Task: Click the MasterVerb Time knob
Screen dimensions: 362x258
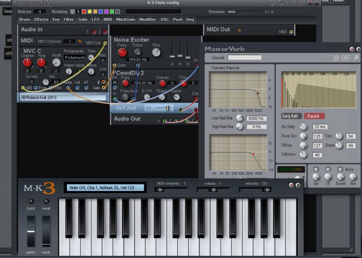Action: pyautogui.click(x=339, y=136)
